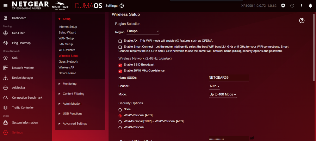Click the Wireless Setup help question icon
Image resolution: width=316 pixels, height=141 pixels.
click(x=302, y=21)
